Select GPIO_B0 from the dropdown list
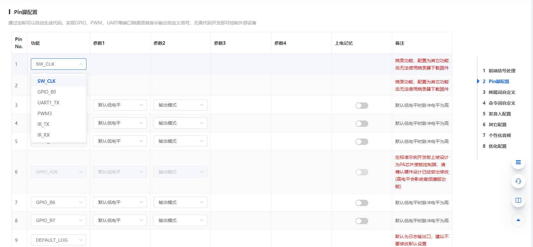Image resolution: width=533 pixels, height=247 pixels. click(x=47, y=92)
